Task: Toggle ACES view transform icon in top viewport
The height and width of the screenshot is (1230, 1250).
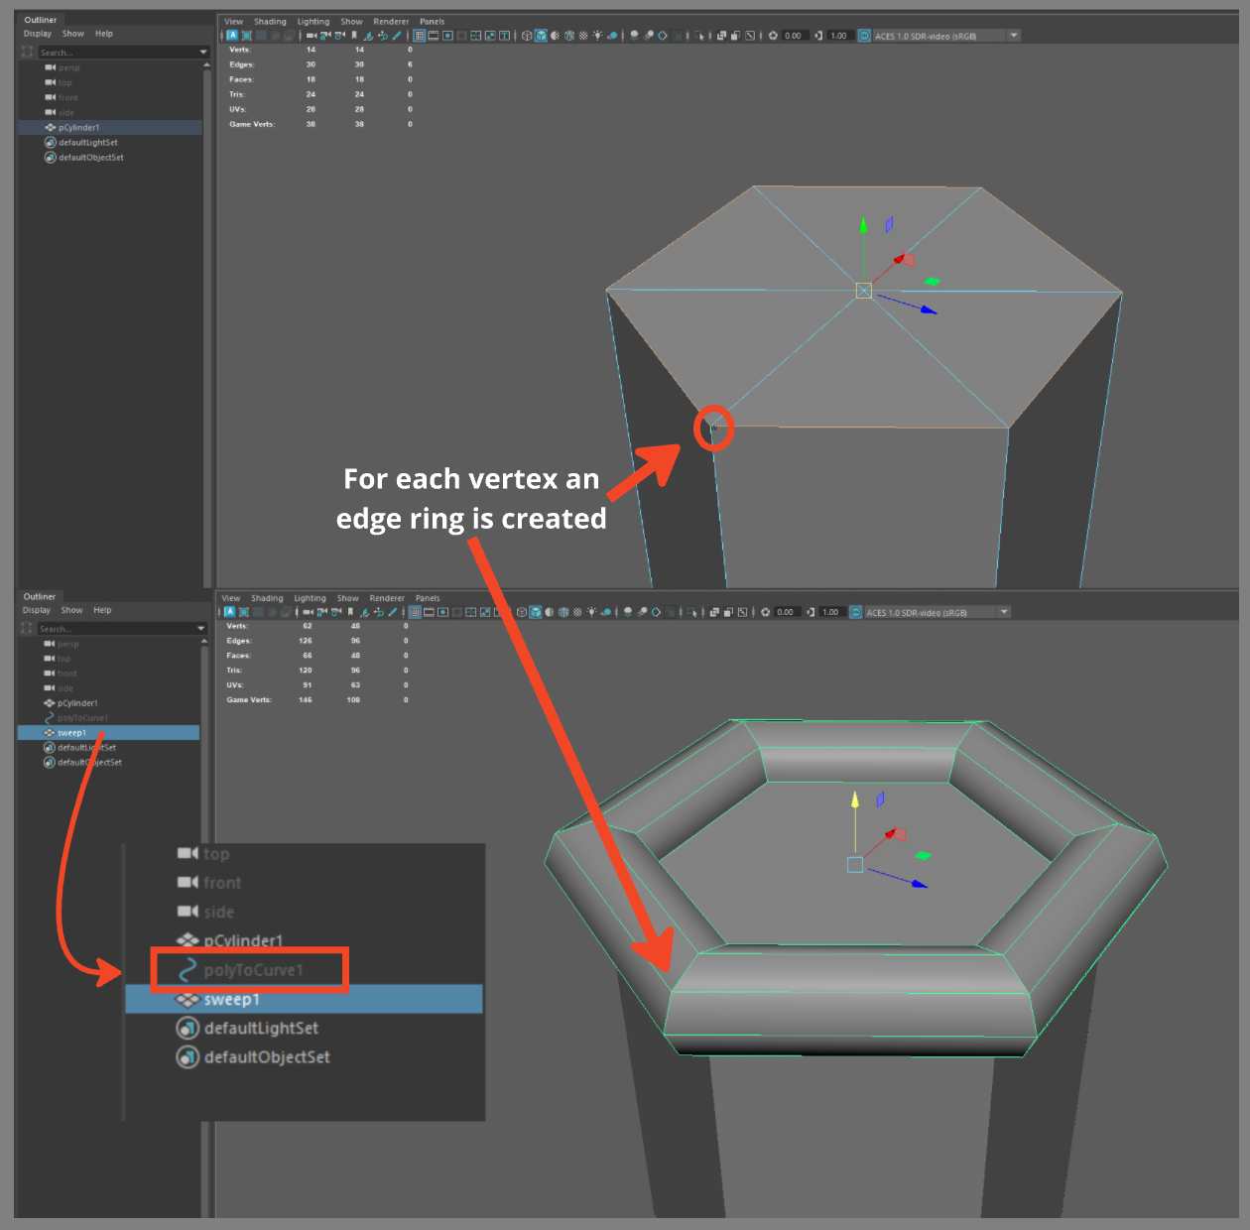Action: [x=864, y=36]
